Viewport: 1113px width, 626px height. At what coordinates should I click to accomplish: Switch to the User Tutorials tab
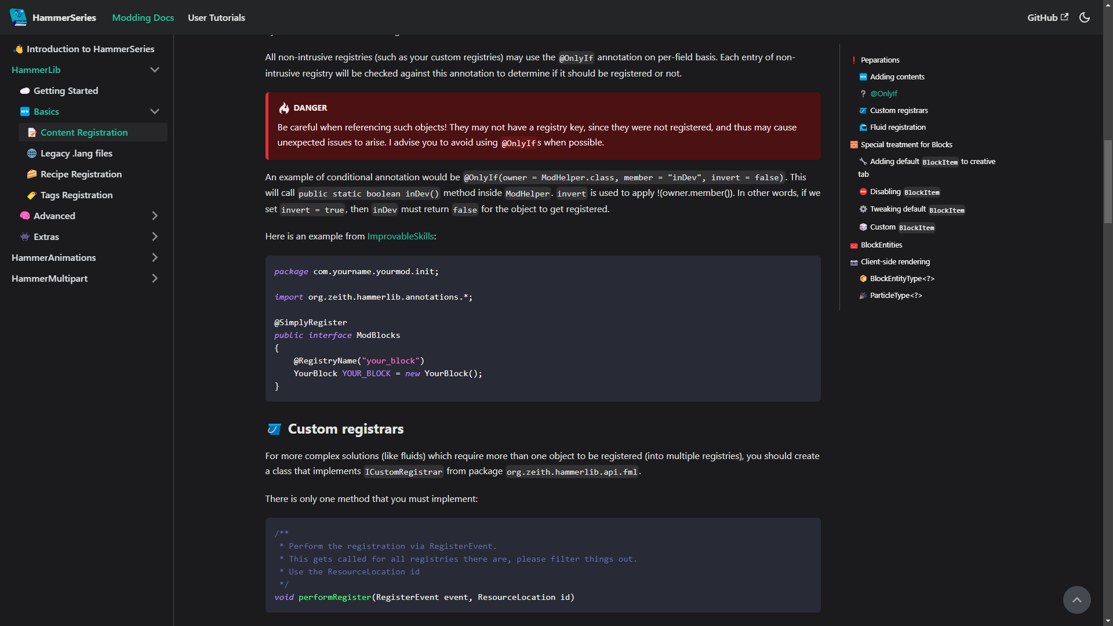(216, 17)
